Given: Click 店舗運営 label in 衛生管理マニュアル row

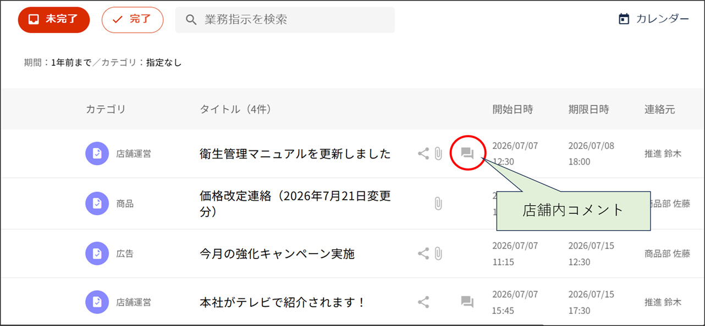Looking at the screenshot, I should (134, 154).
